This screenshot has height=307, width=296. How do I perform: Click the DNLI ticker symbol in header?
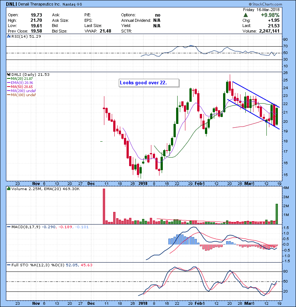(x=11, y=4)
